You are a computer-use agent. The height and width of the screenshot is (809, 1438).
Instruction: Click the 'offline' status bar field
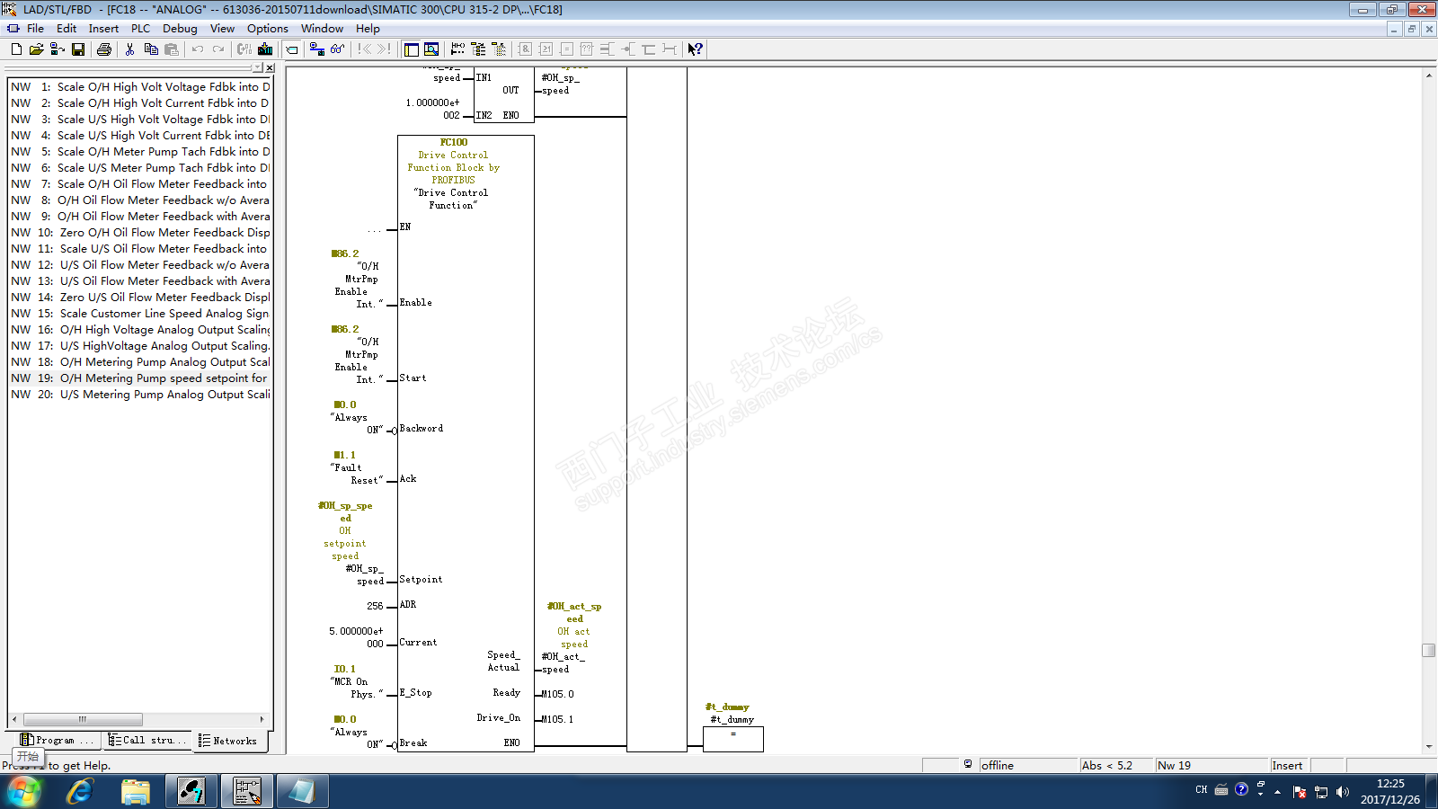1029,766
